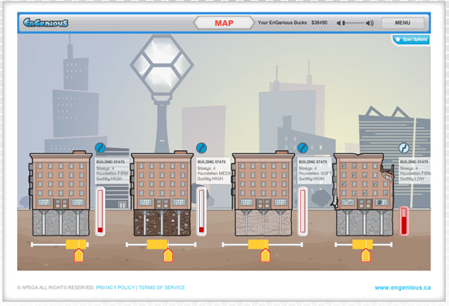Image resolution: width=449 pixels, height=306 pixels.
Task: Click the volume slider track
Action: point(354,23)
